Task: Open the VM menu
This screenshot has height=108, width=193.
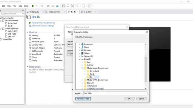Action: [x=15, y=6]
